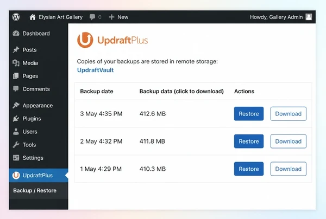Restore the 2 May 4:32 PM backup
The width and height of the screenshot is (326, 219).
point(249,141)
